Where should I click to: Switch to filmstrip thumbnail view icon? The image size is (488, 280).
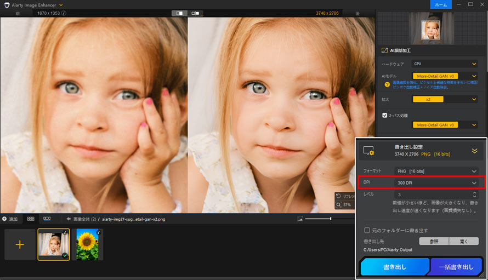(47, 219)
